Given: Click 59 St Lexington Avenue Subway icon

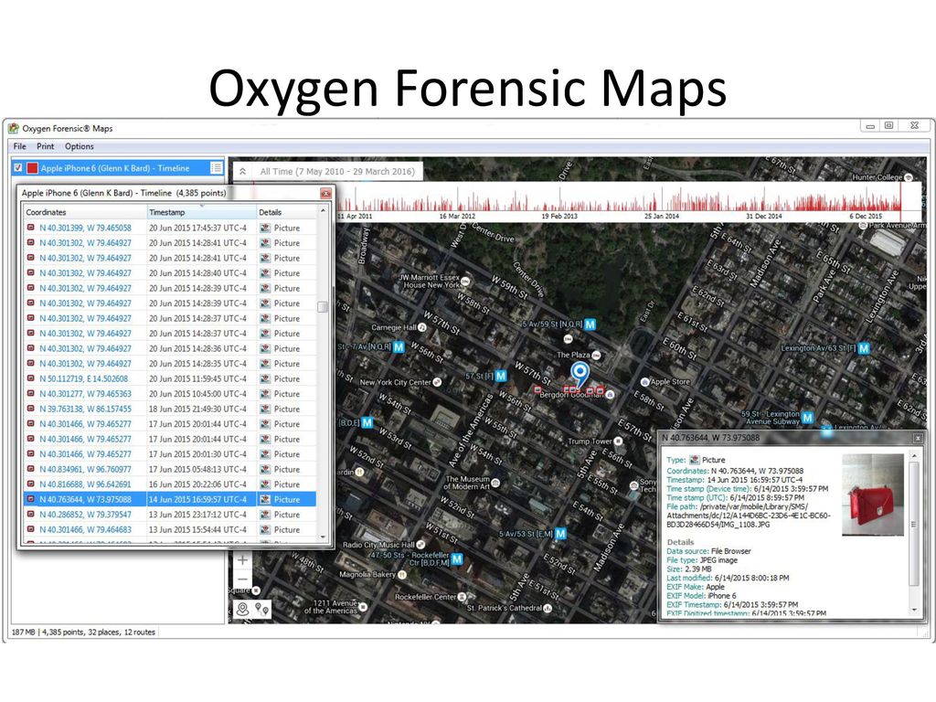Looking at the screenshot, I should pos(808,418).
